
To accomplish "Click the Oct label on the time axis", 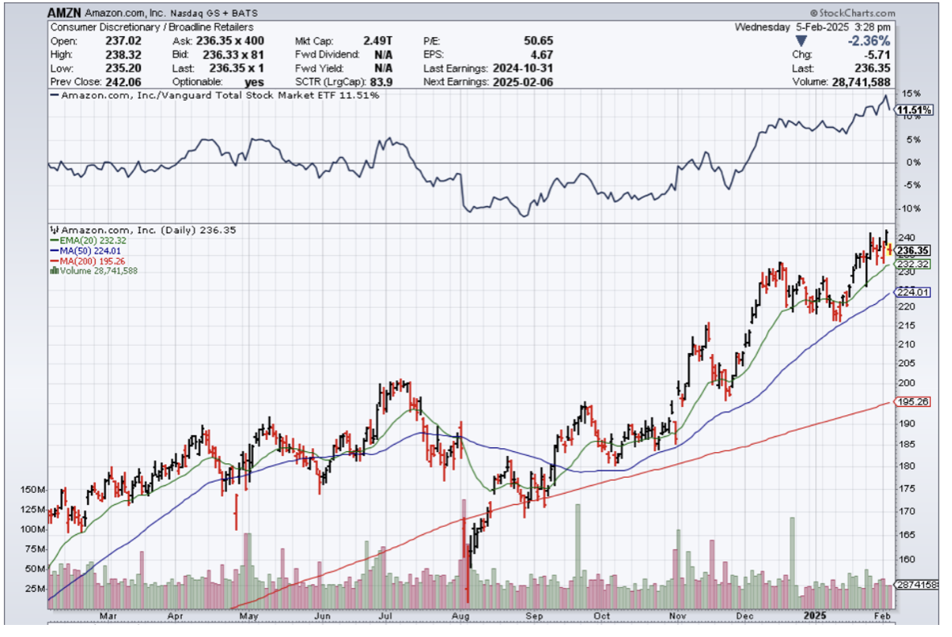I will (602, 616).
